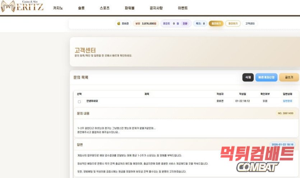Click the 환전하기 button
Viewport: 300px width, 178px height.
click(232, 24)
